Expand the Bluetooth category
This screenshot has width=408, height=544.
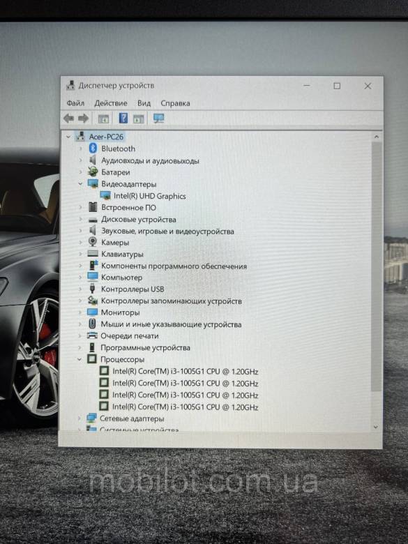(80, 149)
